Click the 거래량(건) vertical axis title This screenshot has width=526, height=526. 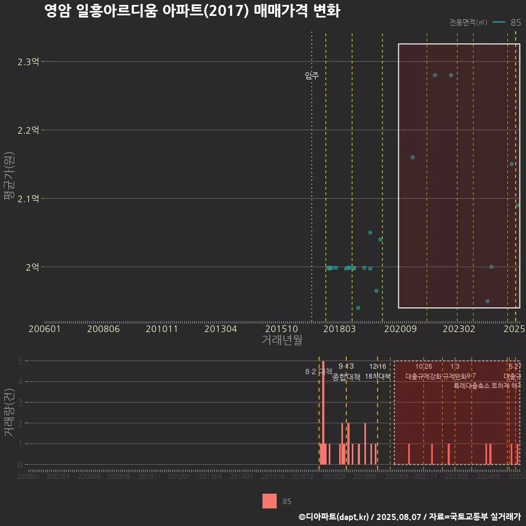click(9, 412)
